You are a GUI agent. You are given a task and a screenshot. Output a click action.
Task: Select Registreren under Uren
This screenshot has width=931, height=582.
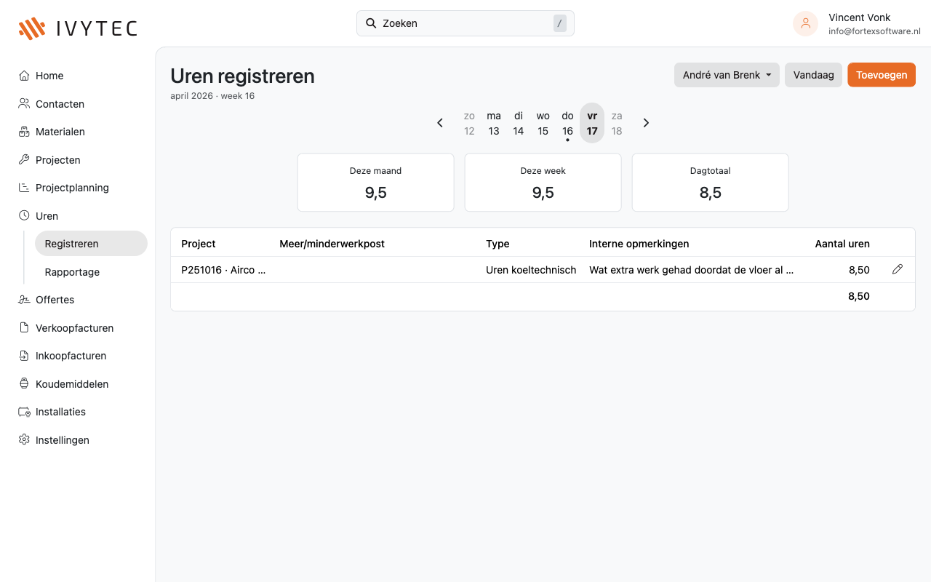coord(71,243)
